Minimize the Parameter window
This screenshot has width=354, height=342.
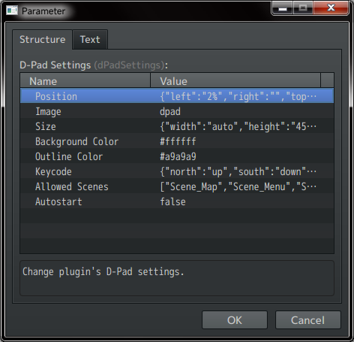point(283,8)
